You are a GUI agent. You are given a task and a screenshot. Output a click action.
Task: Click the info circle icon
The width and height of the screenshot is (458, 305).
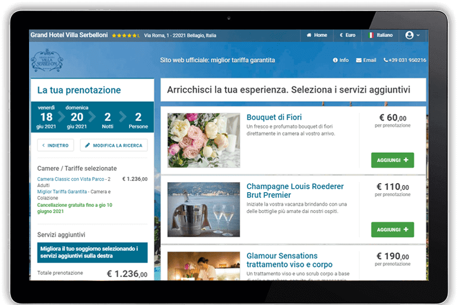pyautogui.click(x=335, y=60)
